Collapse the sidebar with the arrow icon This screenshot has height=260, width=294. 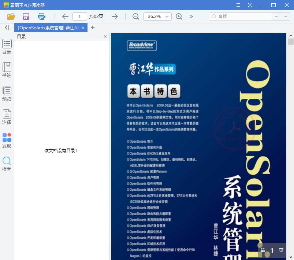[x=7, y=28]
